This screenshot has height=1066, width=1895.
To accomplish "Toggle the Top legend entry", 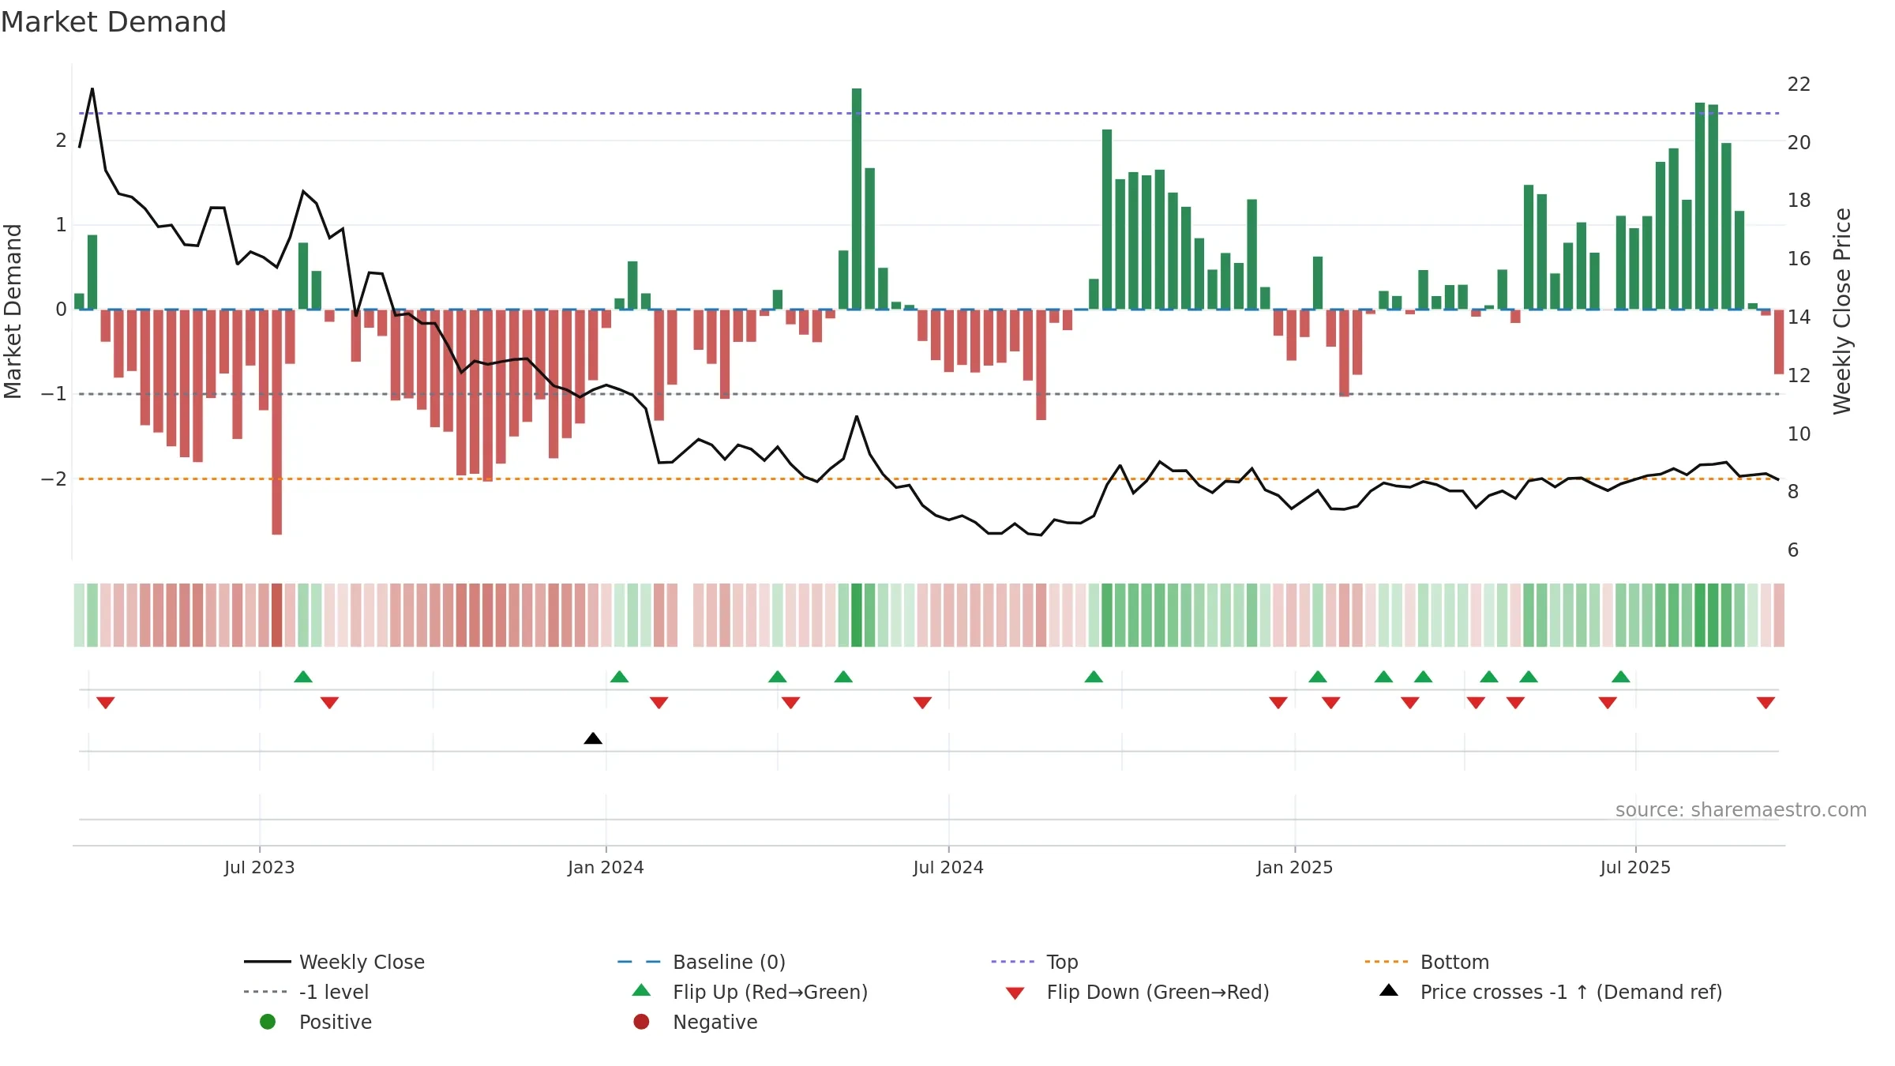I will 1034,962.
